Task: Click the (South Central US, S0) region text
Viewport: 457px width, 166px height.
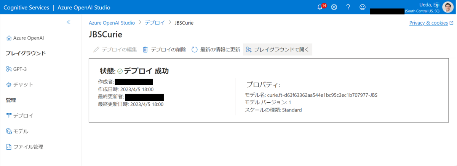Action: (423, 11)
